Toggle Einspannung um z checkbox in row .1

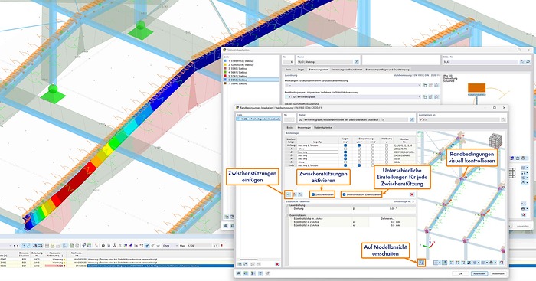point(373,149)
